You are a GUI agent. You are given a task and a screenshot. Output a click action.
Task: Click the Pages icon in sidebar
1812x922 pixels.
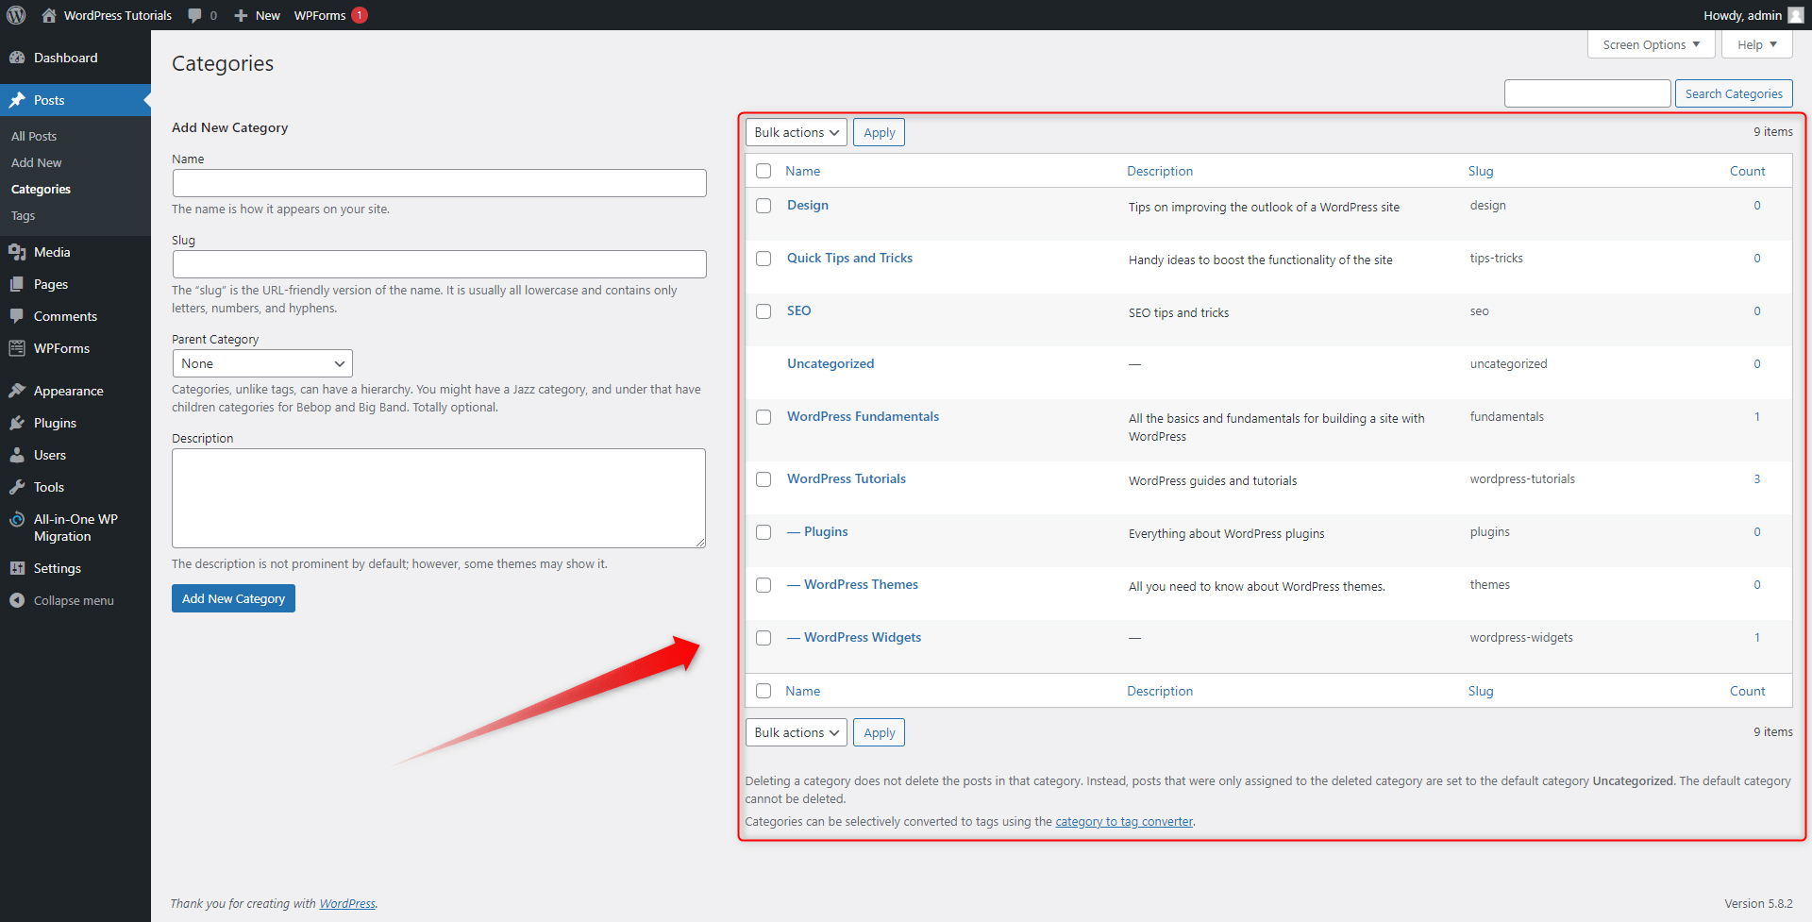pyautogui.click(x=17, y=284)
